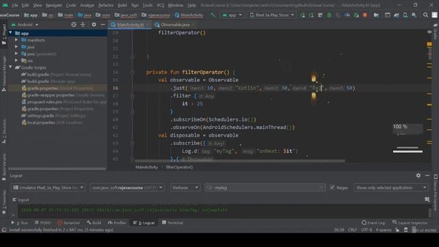This screenshot has width=439, height=247.
Task: Open Project panel gear options
Action: [x=94, y=25]
